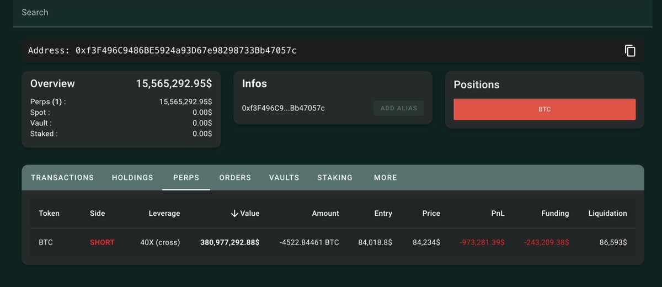Image resolution: width=662 pixels, height=287 pixels.
Task: Copy the wallet address with the copy icon
Action: click(x=630, y=51)
